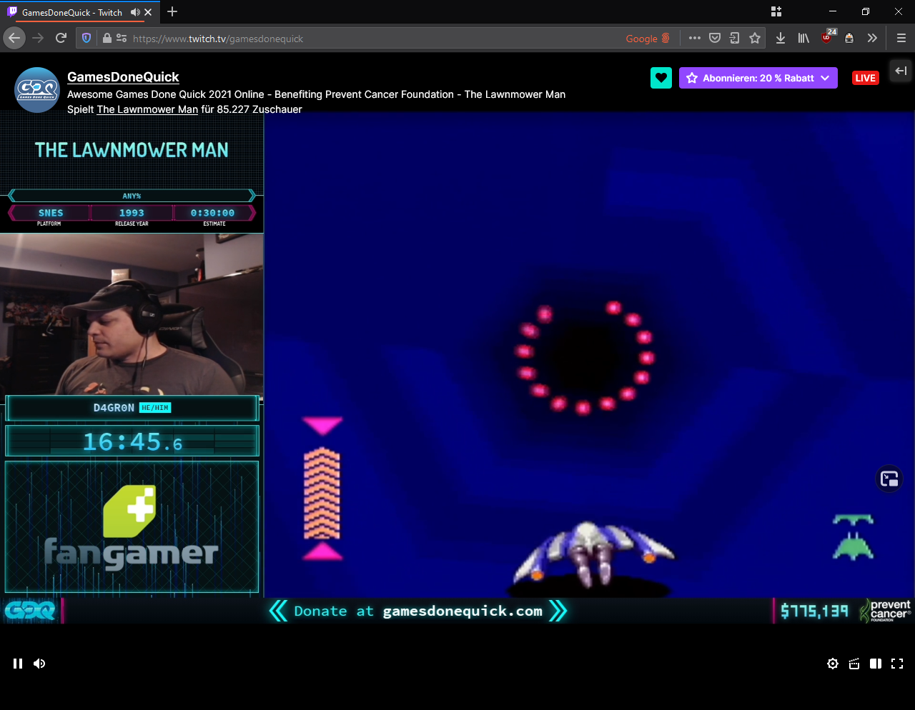Click the twitch.tv address bar
Image resolution: width=915 pixels, height=710 pixels.
pos(357,39)
